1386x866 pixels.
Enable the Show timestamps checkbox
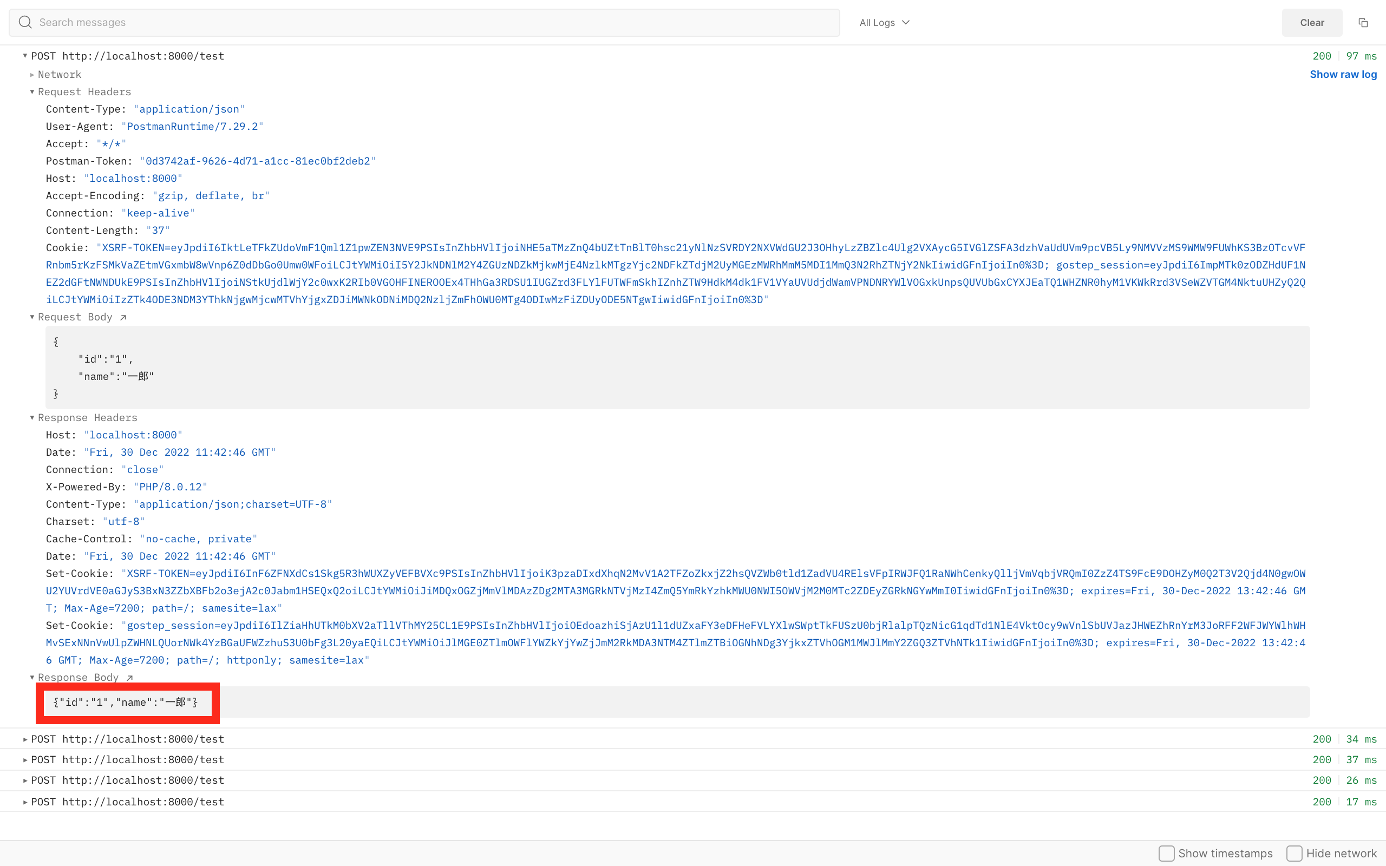coord(1167,853)
